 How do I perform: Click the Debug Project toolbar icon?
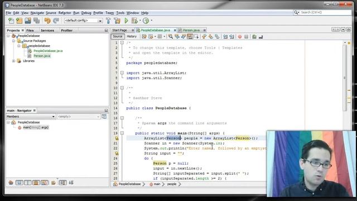click(x=134, y=21)
